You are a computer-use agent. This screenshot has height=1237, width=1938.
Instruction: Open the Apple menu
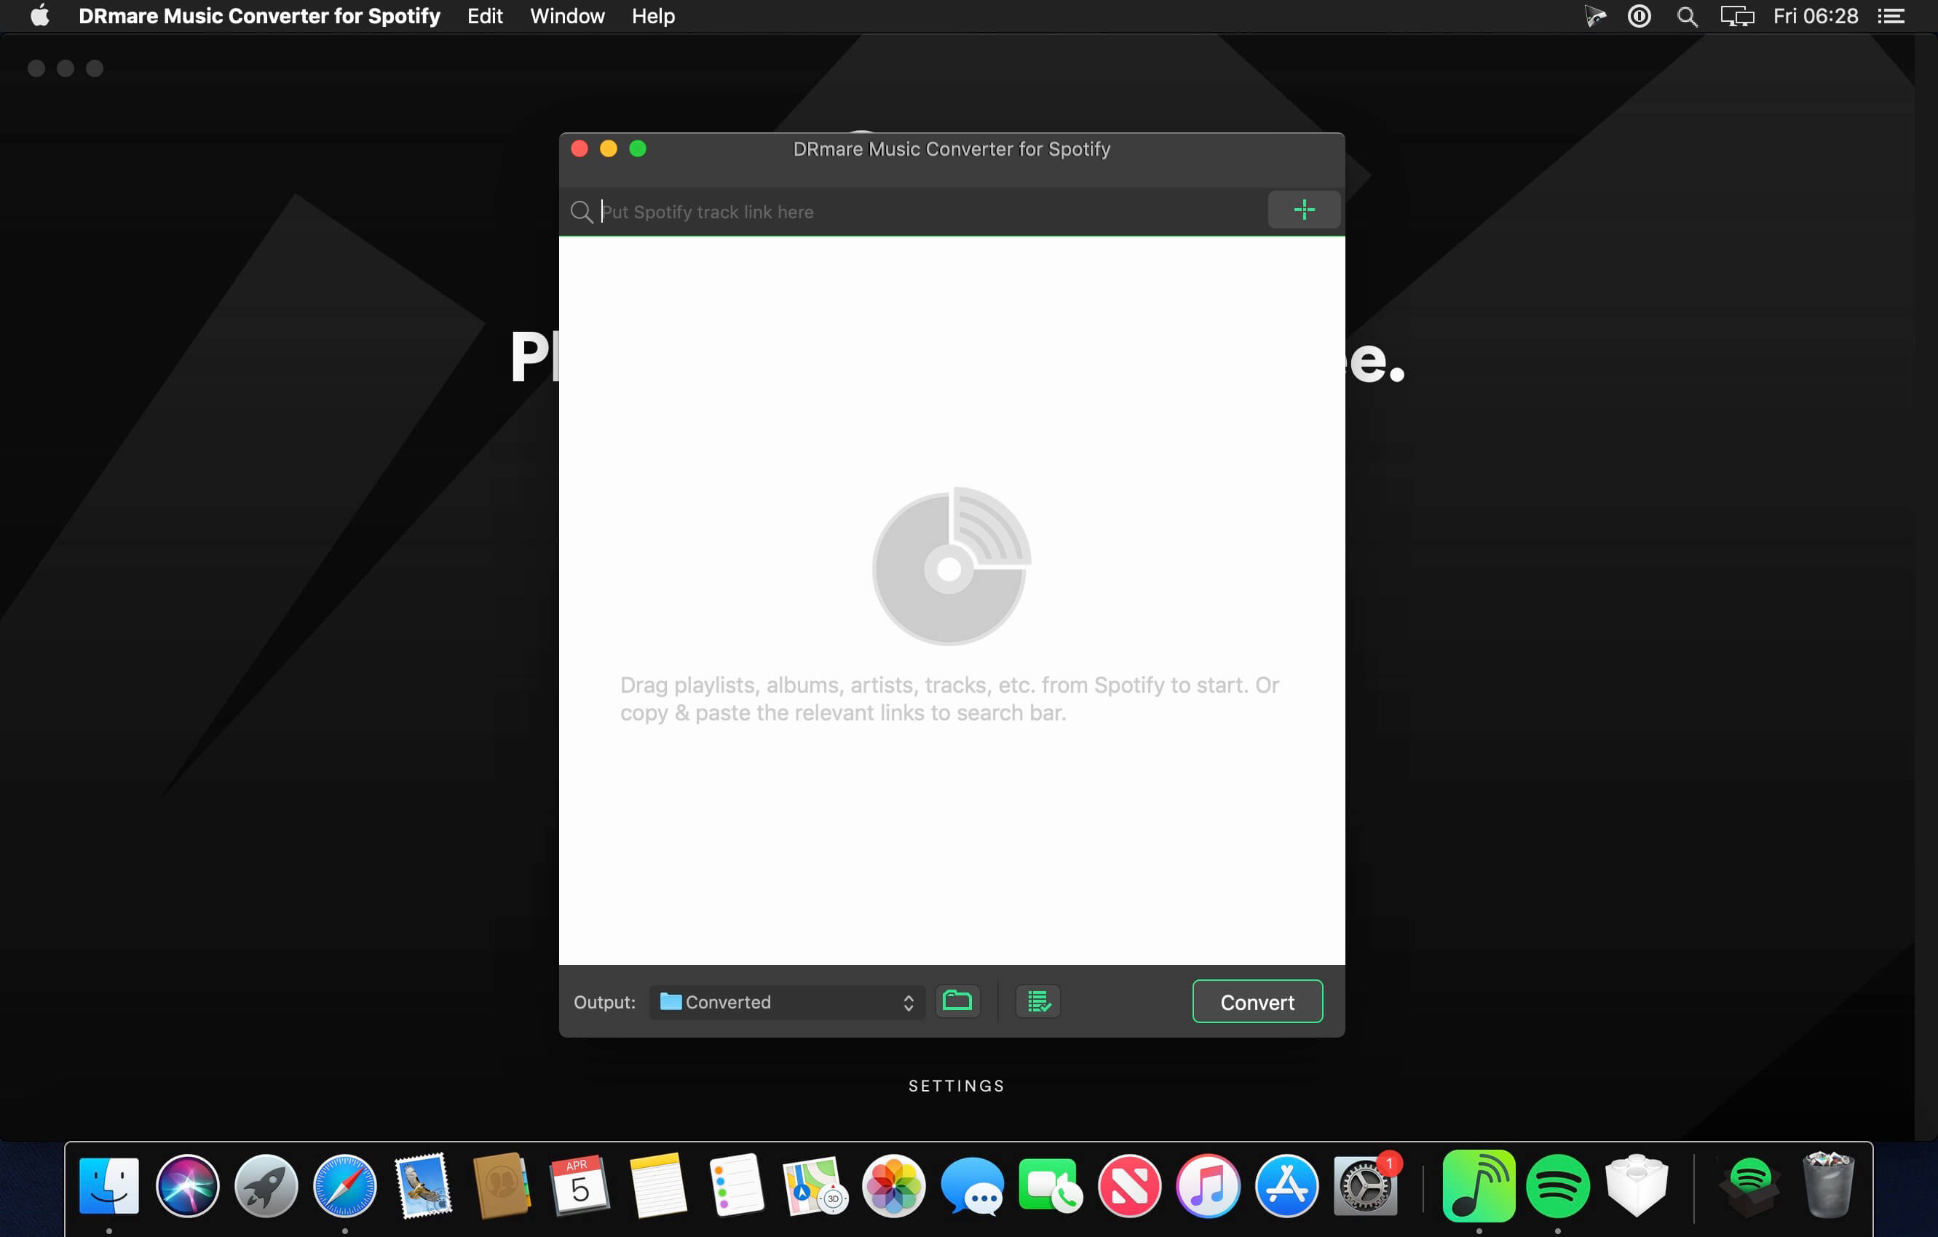click(39, 16)
